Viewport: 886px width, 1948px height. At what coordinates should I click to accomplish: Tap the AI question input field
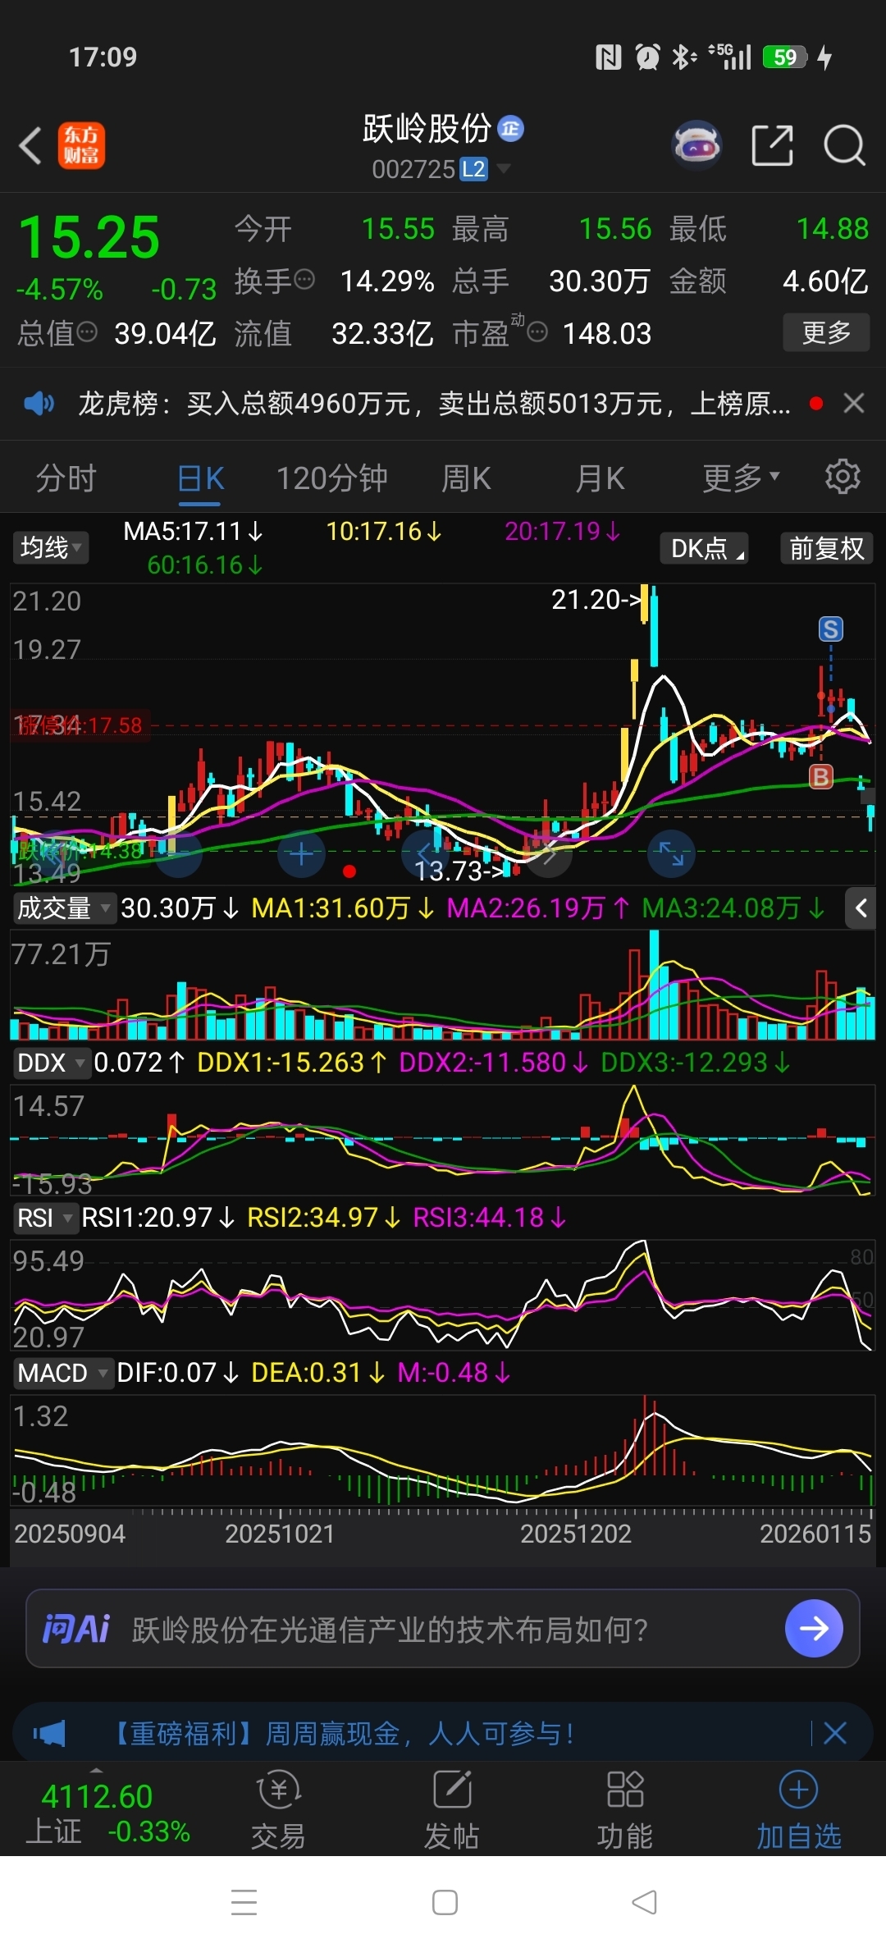point(443,1629)
